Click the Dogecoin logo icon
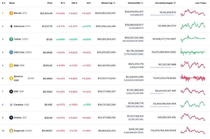The height and width of the screenshot is (139, 210). (x=11, y=131)
